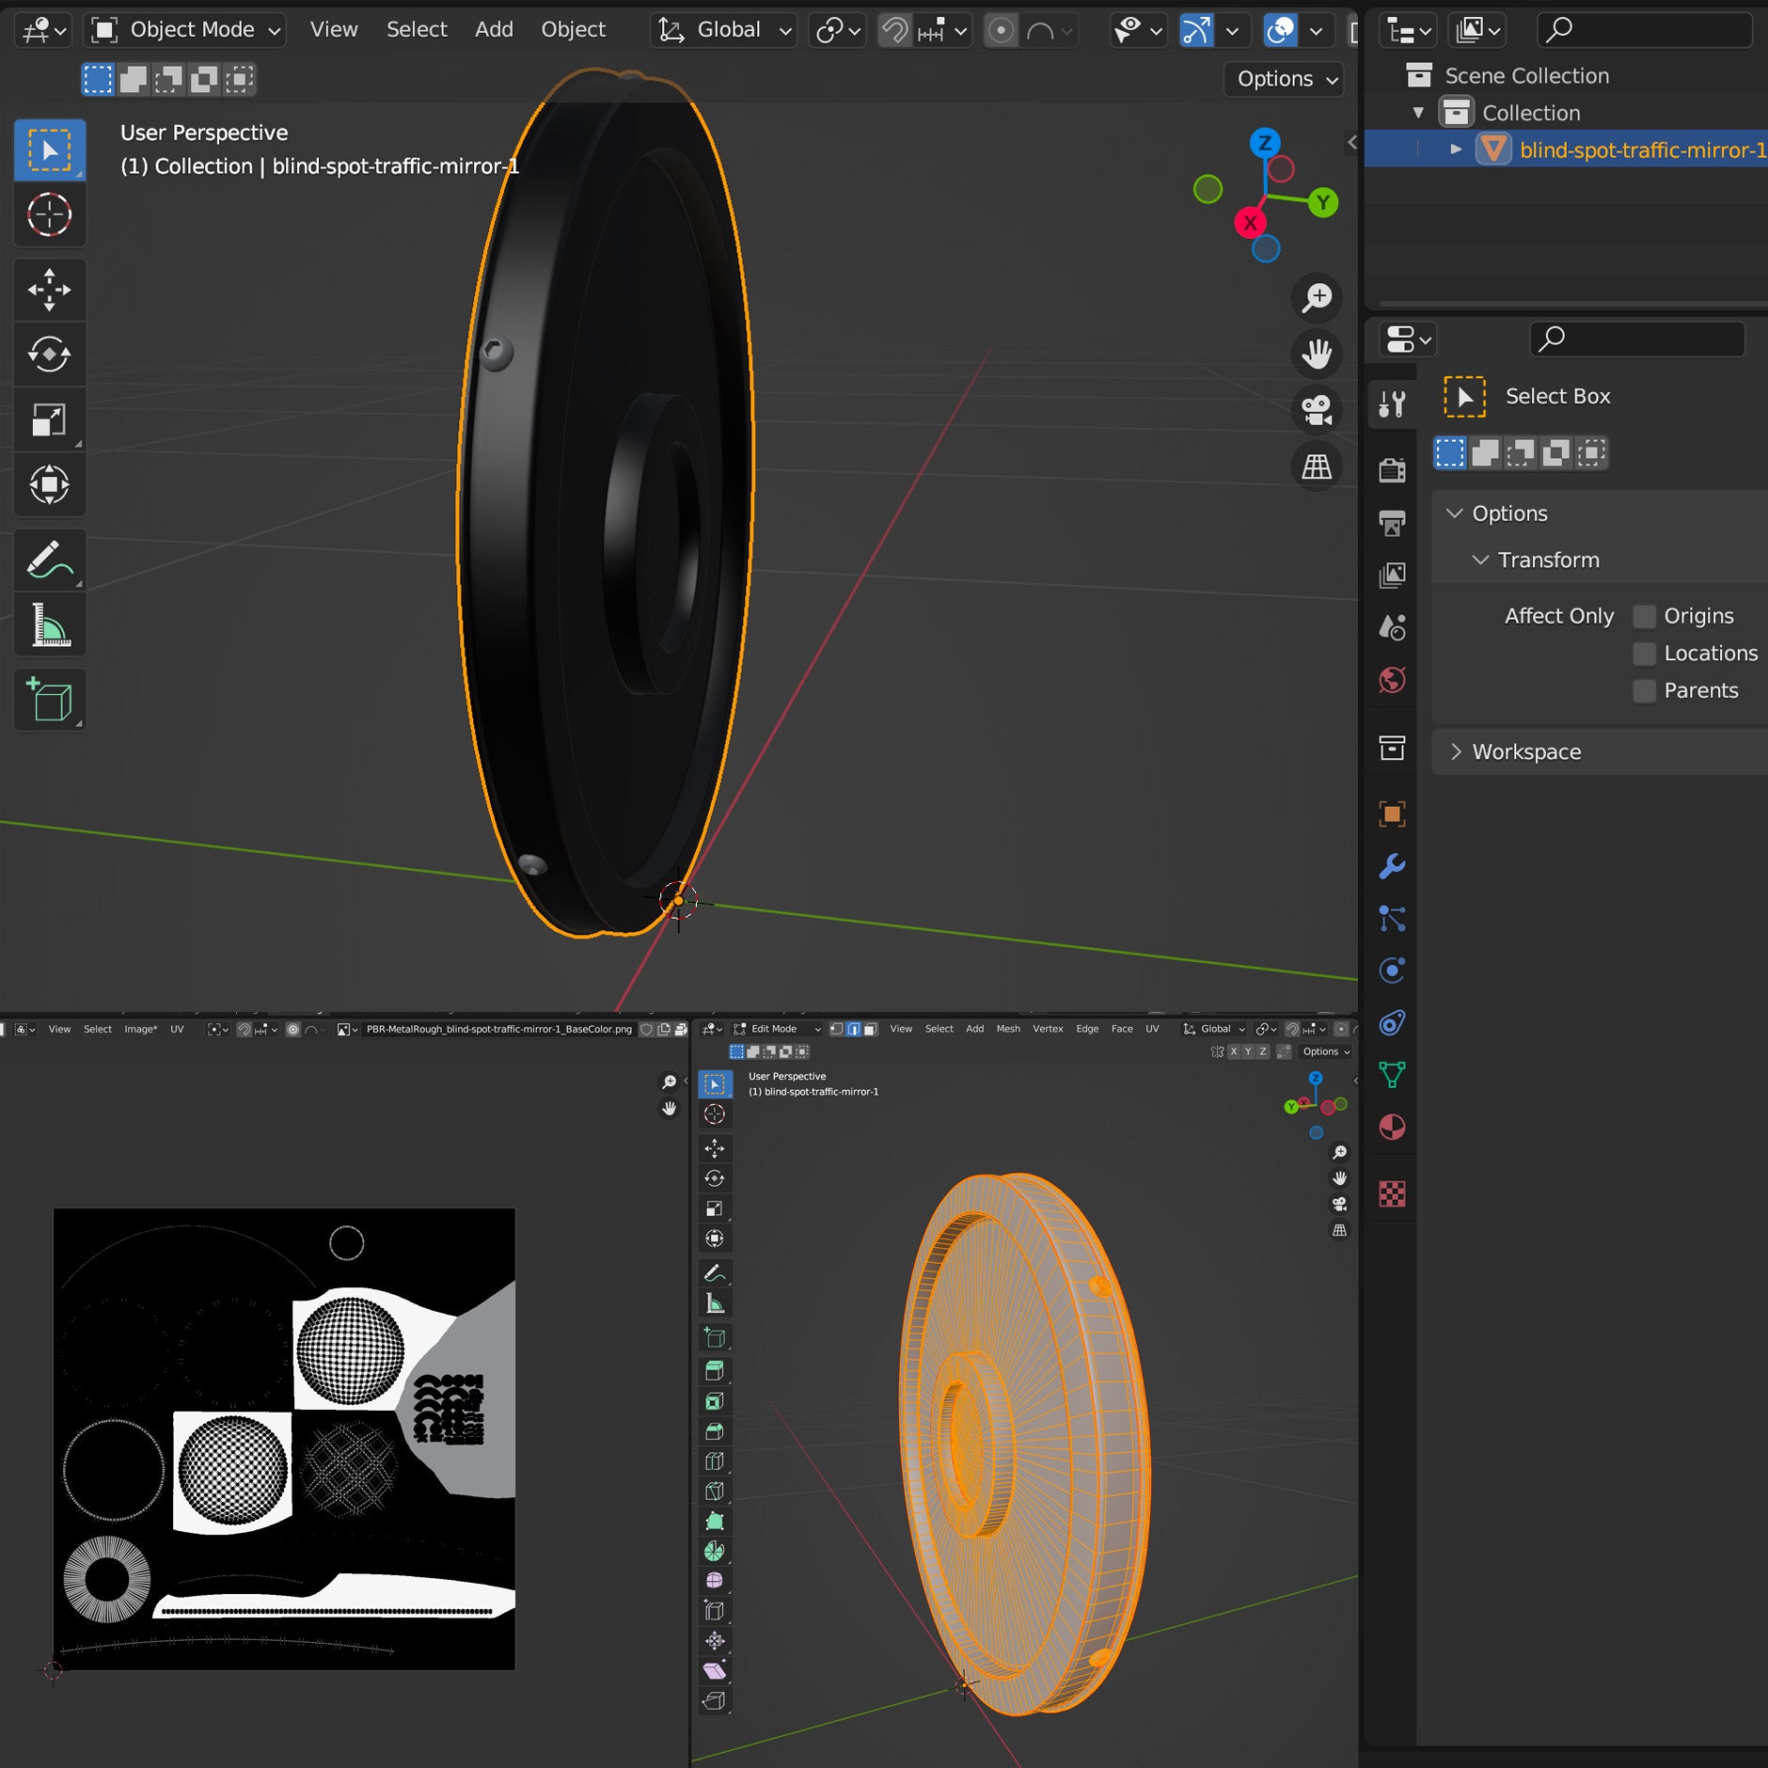Select the Shear tool in edit viewport
This screenshot has height=1768, width=1768.
(x=715, y=1670)
